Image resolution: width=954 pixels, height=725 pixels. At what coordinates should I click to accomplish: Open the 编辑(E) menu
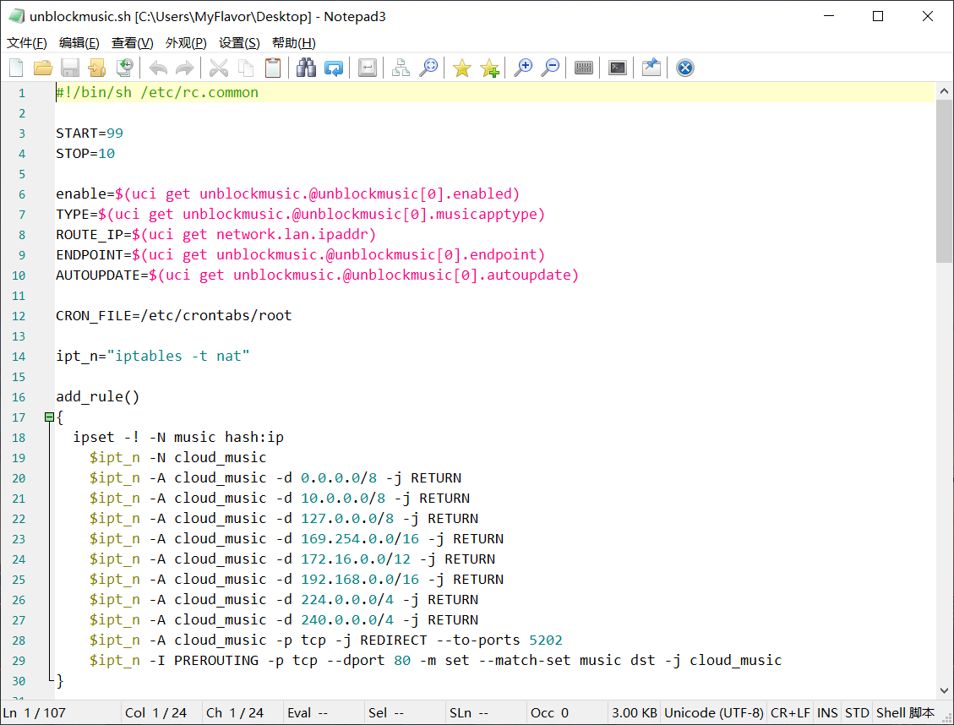click(x=79, y=43)
